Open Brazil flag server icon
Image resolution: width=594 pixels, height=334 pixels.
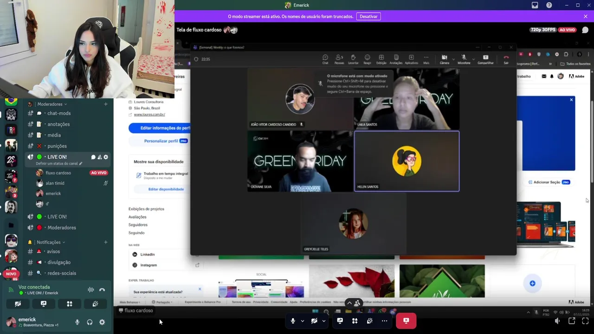click(11, 101)
